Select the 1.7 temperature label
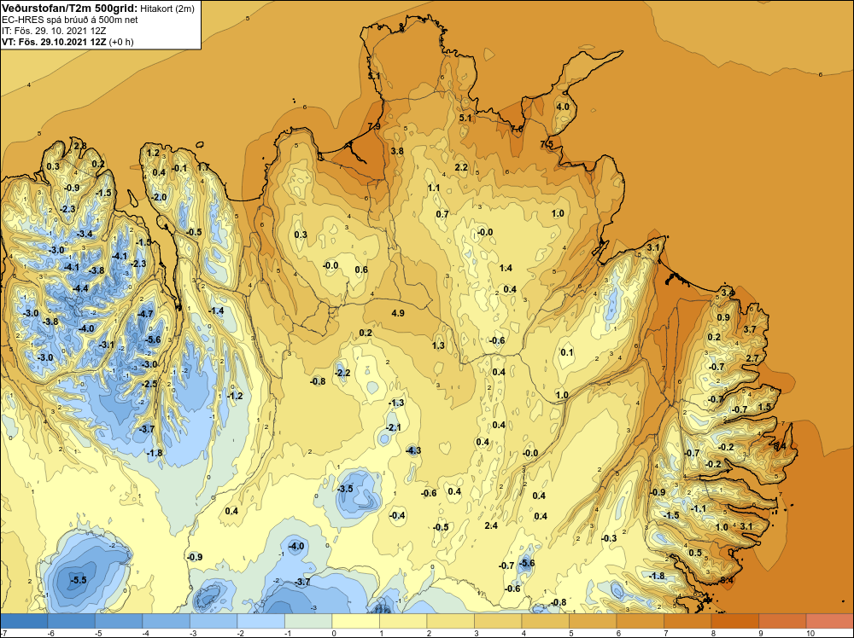 [203, 167]
